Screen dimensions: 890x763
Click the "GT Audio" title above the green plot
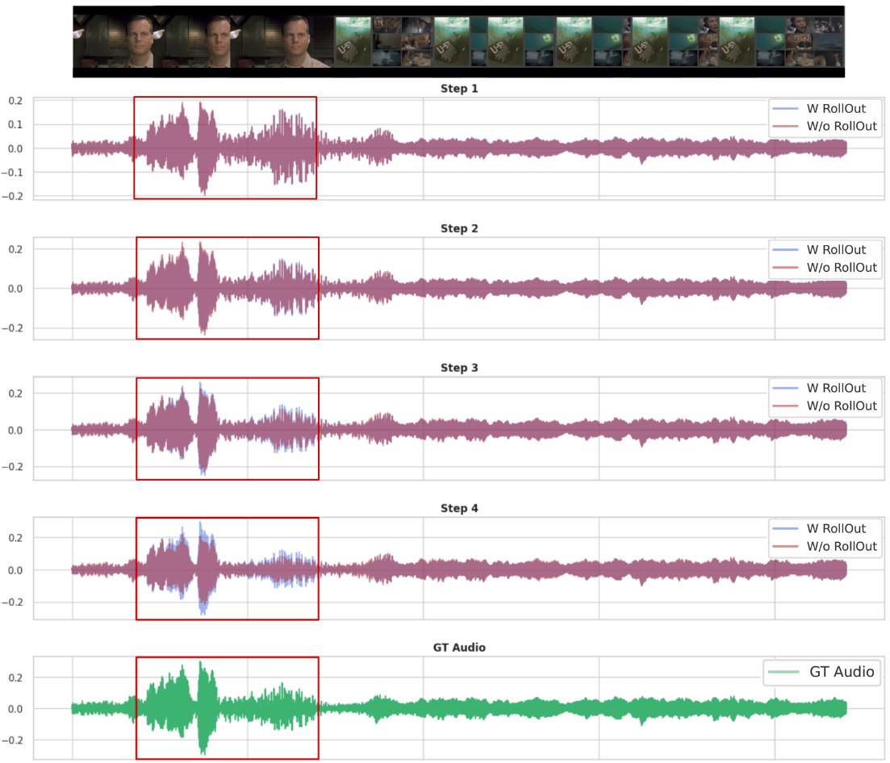coord(459,648)
